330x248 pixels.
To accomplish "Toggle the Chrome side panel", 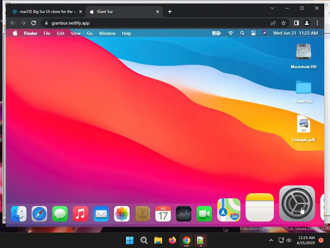I will (x=296, y=23).
